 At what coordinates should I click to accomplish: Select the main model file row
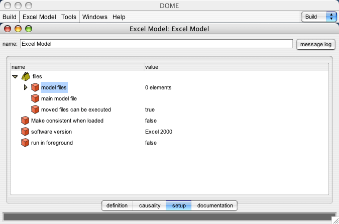[59, 98]
